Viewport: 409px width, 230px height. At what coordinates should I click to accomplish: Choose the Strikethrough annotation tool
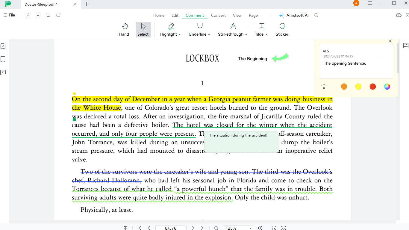[231, 30]
